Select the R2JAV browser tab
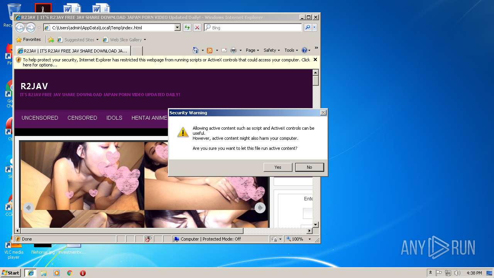 (73, 51)
